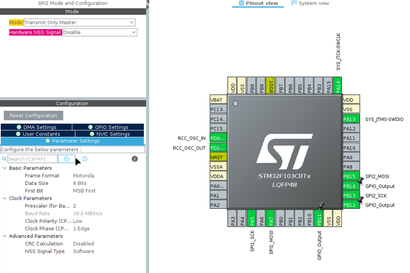This screenshot has height=273, width=410.
Task: Select pin PA14 on the chip
Action: [x=337, y=85]
